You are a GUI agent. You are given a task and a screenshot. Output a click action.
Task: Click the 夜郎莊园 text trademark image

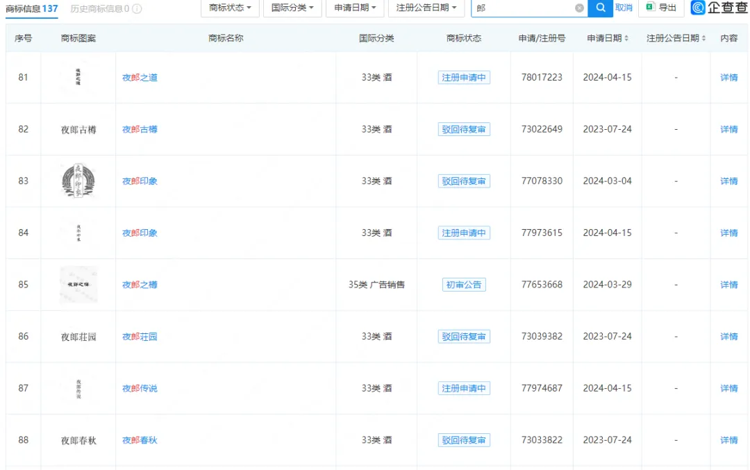tap(78, 337)
